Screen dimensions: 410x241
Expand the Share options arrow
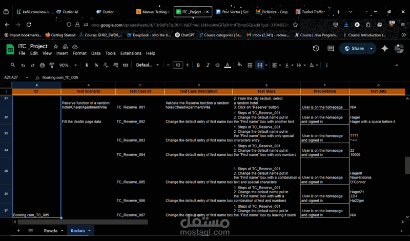point(371,48)
